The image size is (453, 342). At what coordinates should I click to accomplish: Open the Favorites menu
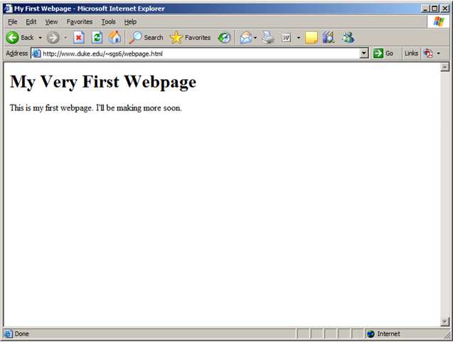click(80, 21)
